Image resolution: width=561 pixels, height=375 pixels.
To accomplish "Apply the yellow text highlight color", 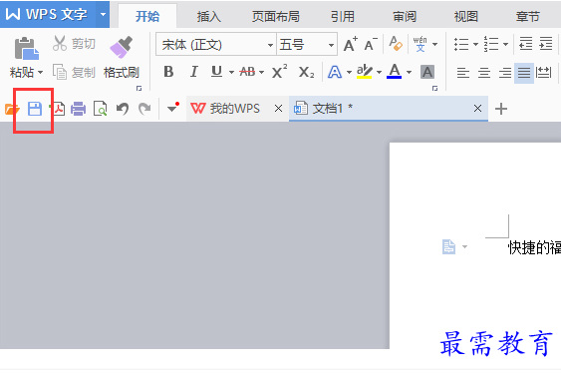I will (x=365, y=72).
